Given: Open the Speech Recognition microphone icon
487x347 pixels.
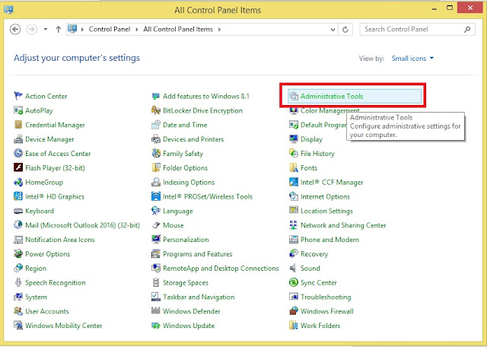Looking at the screenshot, I should (x=18, y=282).
